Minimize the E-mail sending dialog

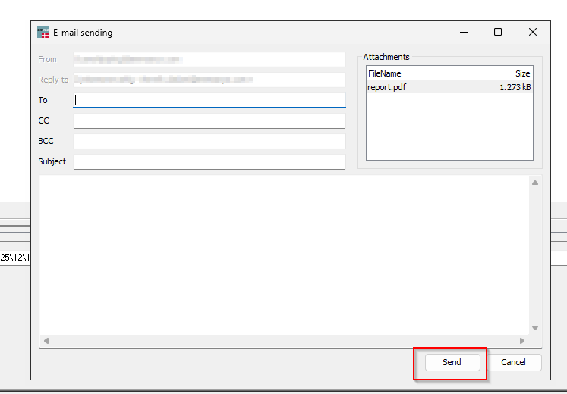tap(463, 33)
